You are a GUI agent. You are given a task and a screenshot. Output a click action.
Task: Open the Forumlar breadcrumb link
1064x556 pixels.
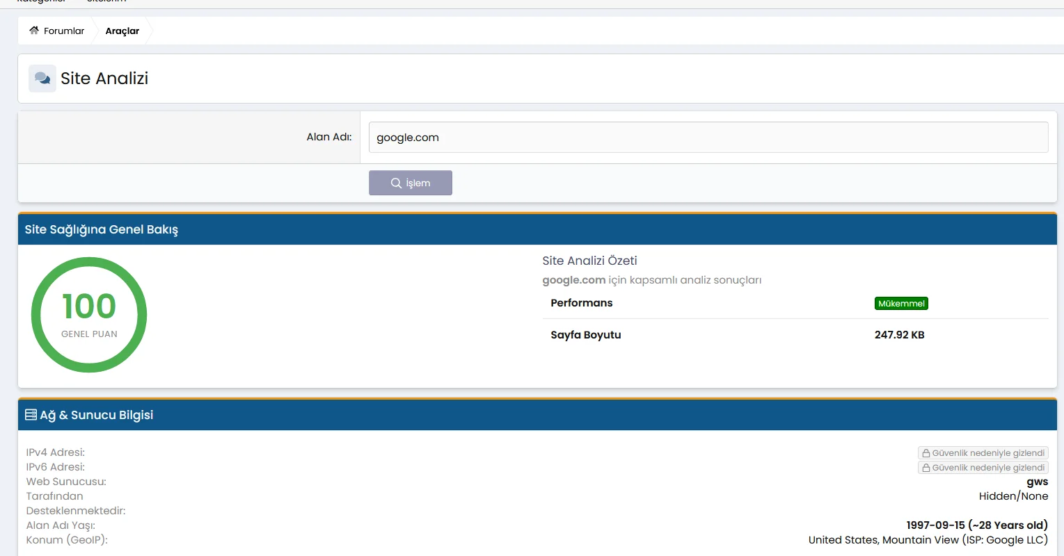63,31
